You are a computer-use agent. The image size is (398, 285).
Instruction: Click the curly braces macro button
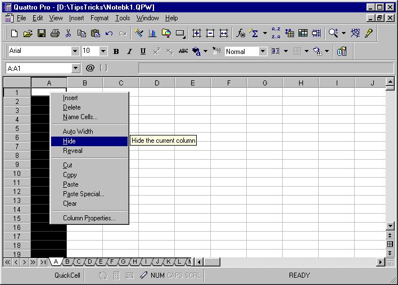click(103, 68)
